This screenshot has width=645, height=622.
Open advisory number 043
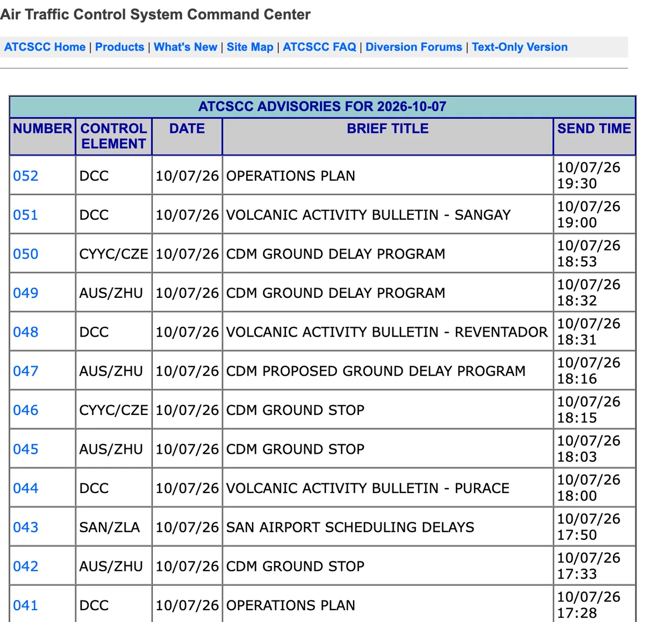(26, 527)
